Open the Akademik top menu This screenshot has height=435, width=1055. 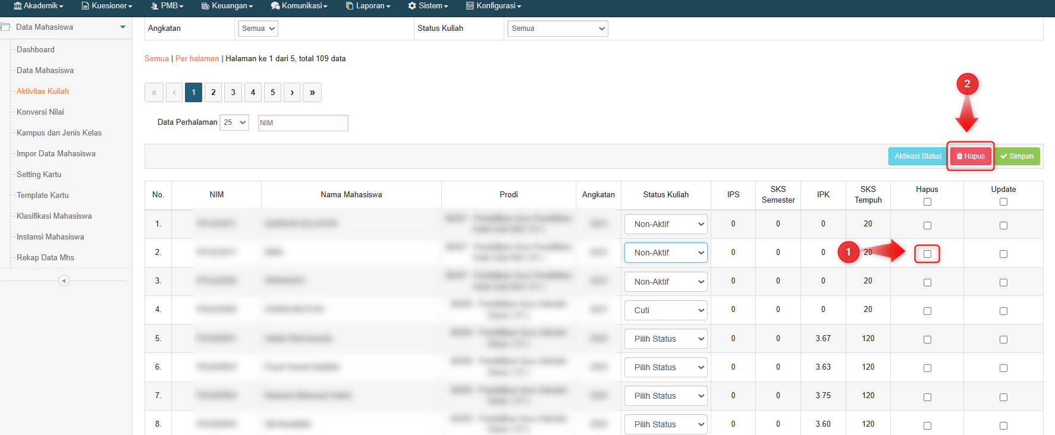39,6
